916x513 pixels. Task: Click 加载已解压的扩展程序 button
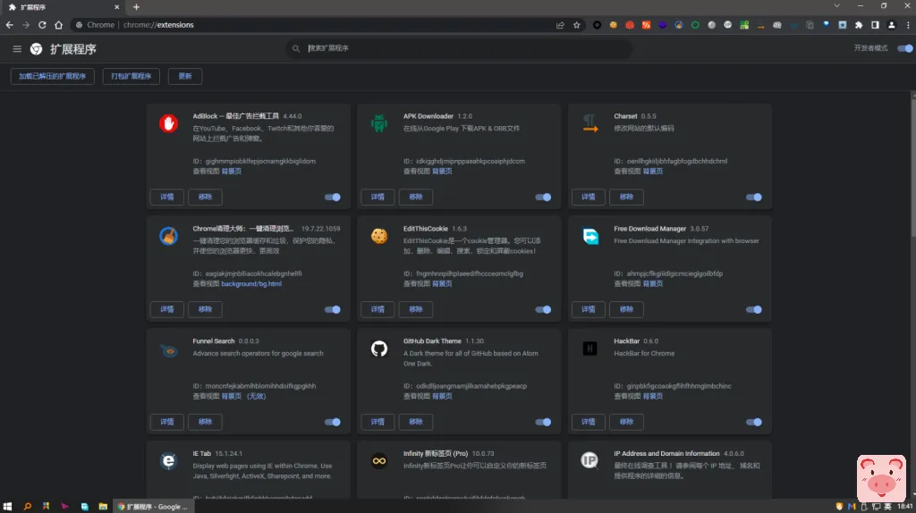click(x=53, y=77)
